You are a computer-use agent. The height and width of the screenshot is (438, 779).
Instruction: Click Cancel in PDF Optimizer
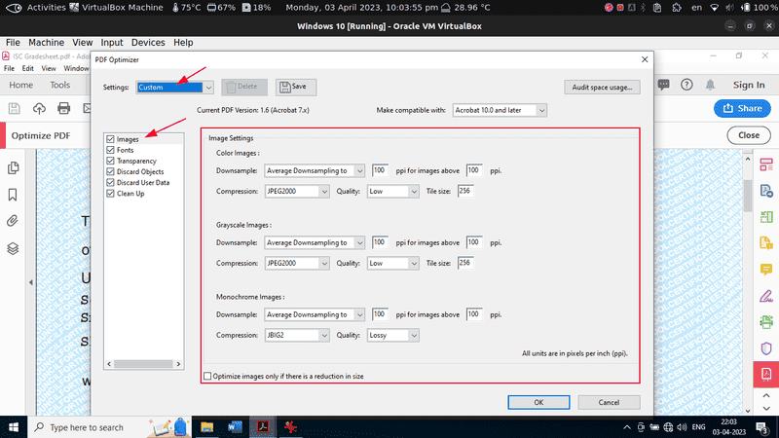[x=609, y=402]
